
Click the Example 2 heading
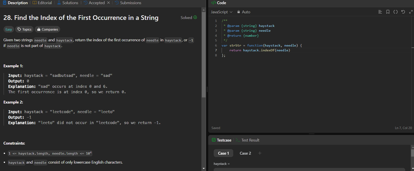(x=13, y=102)
